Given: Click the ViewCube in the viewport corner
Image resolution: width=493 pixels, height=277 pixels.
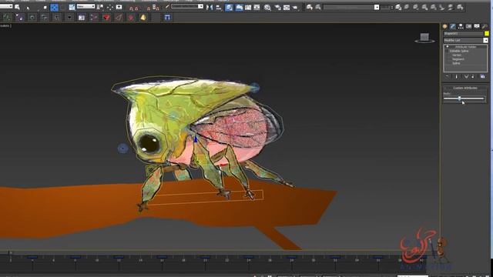Looking at the screenshot, I should tap(424, 38).
